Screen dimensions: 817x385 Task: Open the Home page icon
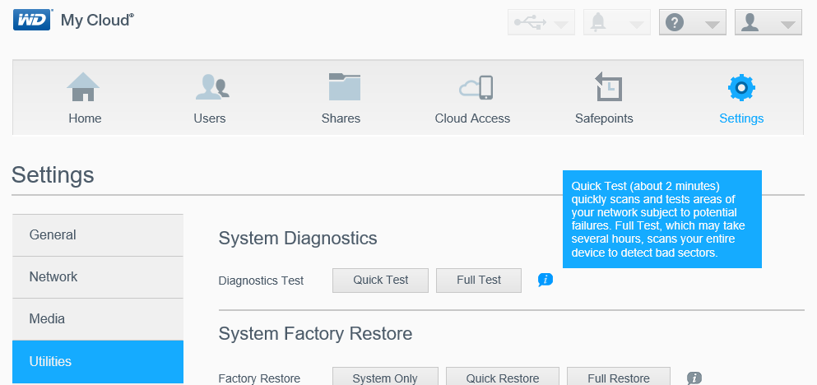[x=84, y=87]
